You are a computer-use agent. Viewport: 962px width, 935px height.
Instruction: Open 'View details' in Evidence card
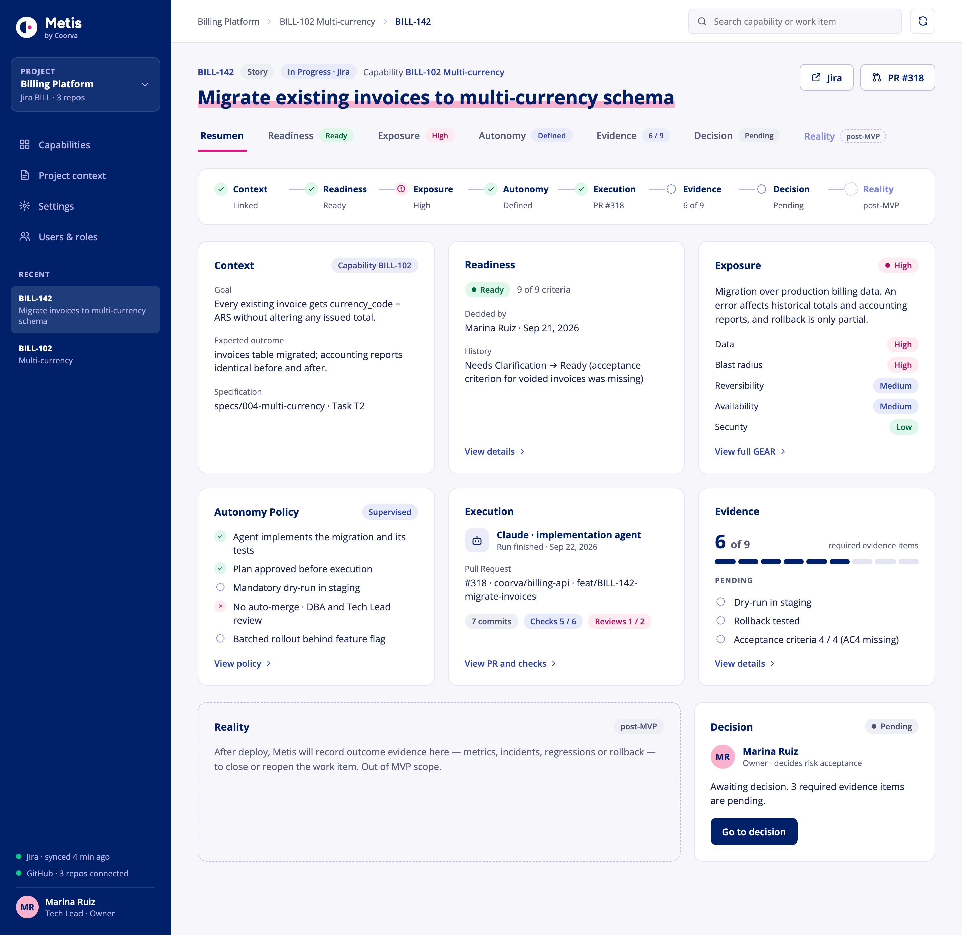[x=745, y=663]
